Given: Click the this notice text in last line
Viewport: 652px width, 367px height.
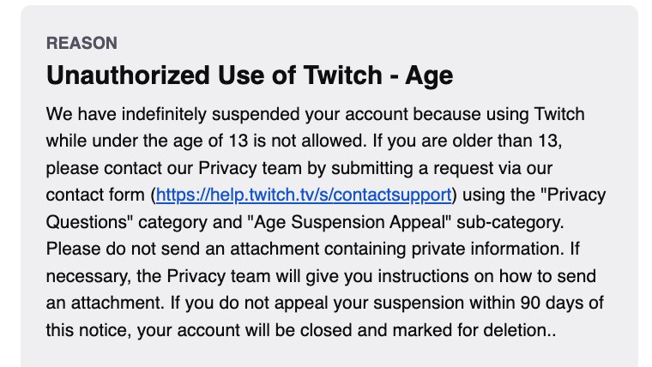Looking at the screenshot, I should point(87,330).
